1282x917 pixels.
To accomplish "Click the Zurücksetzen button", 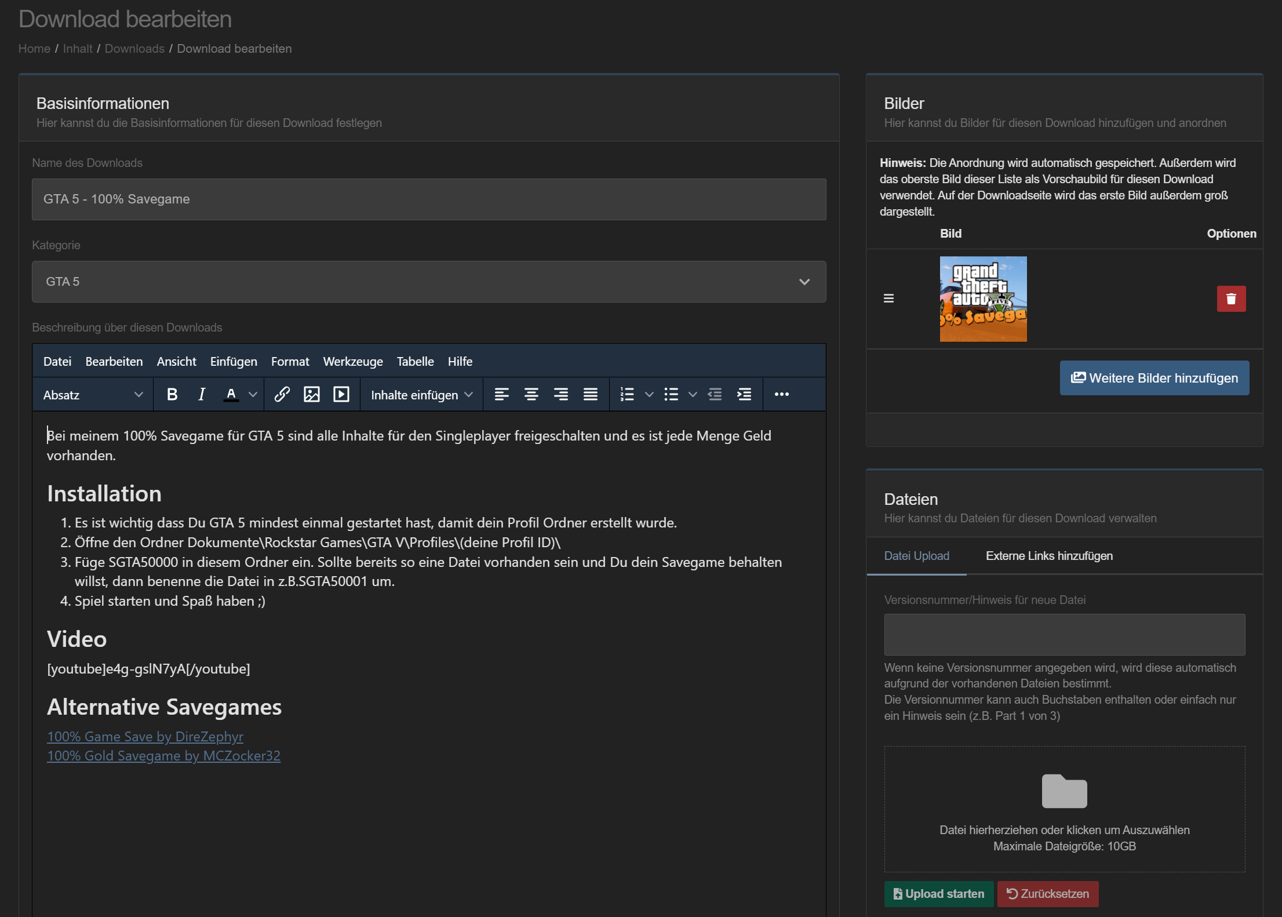I will [x=1048, y=894].
